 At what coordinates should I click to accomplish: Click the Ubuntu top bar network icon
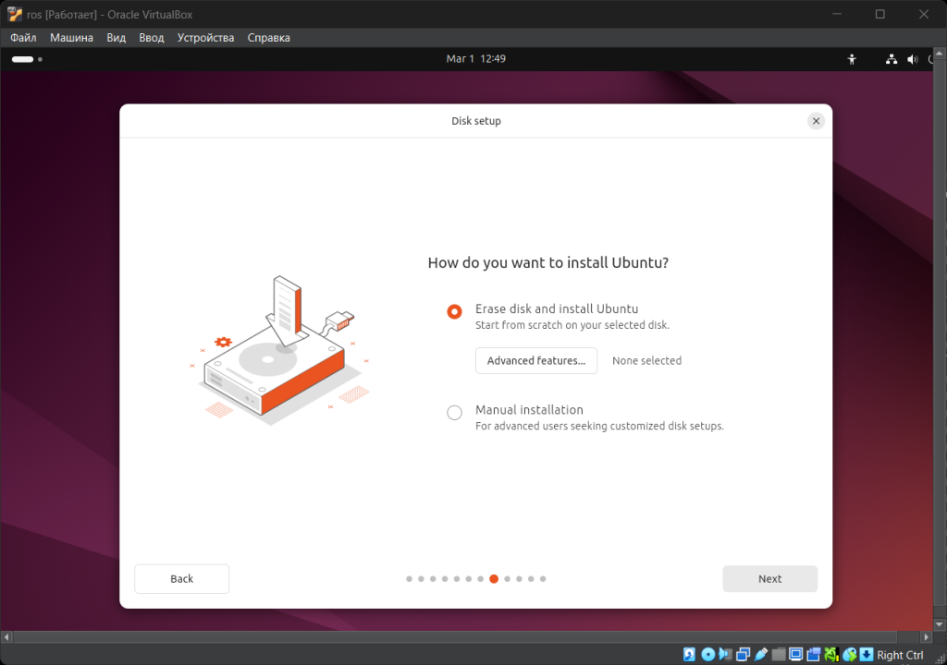(x=892, y=59)
